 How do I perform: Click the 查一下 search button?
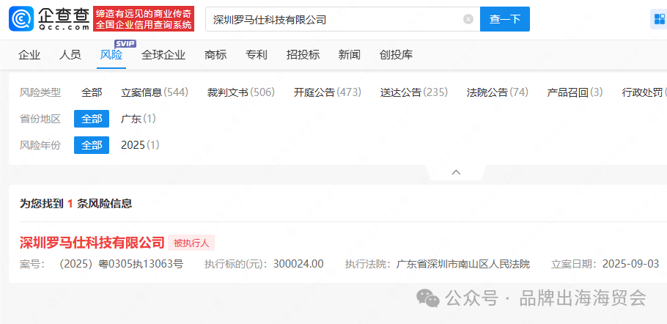(505, 19)
